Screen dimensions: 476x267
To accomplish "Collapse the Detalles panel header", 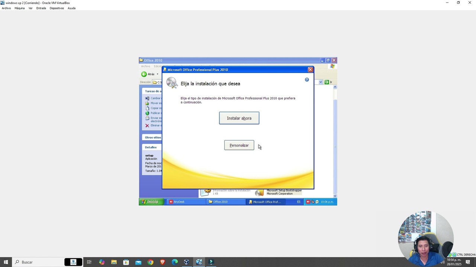I will pos(152,147).
